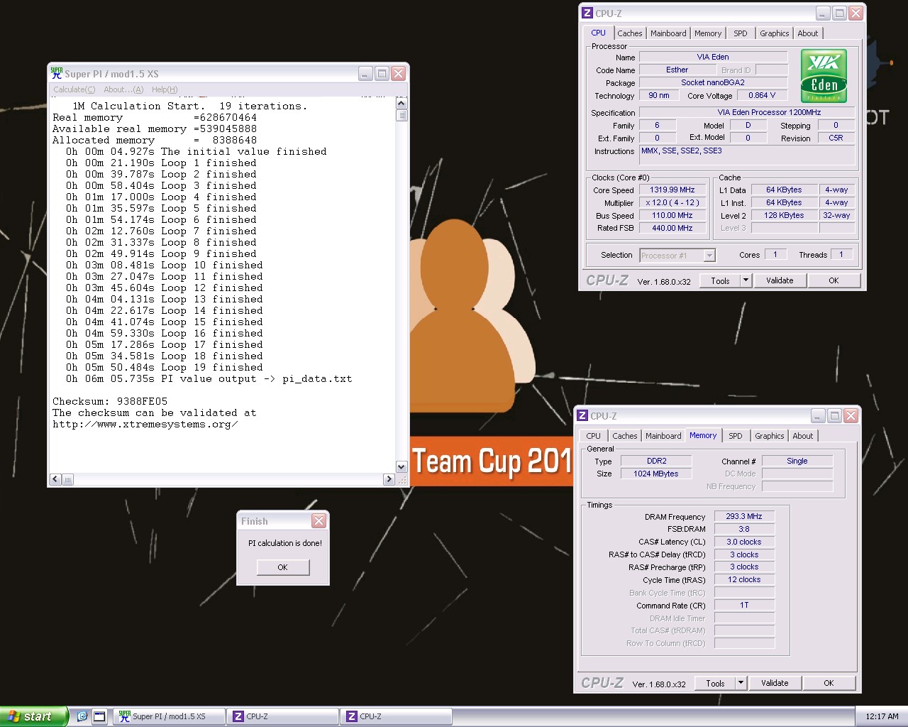Select About tab in bottom CPU-Z window
The image size is (908, 727).
click(x=802, y=436)
